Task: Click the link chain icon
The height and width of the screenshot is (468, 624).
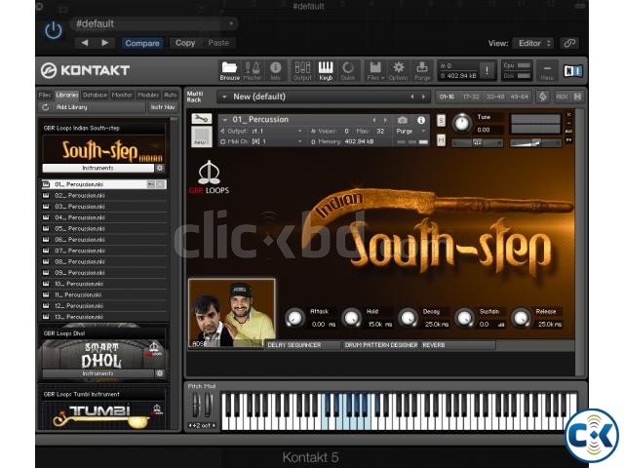Action: coord(569,43)
